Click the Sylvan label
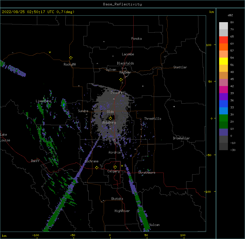The image size is (245, 239). 111,70
